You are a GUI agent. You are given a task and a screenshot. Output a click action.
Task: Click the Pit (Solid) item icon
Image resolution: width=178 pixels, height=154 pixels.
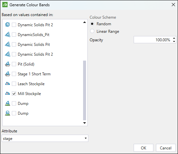point(8,64)
